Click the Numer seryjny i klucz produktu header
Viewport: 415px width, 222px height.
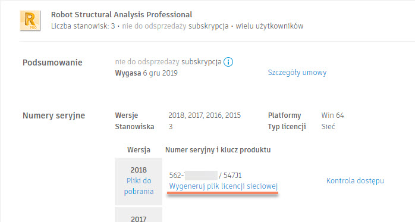click(x=218, y=150)
